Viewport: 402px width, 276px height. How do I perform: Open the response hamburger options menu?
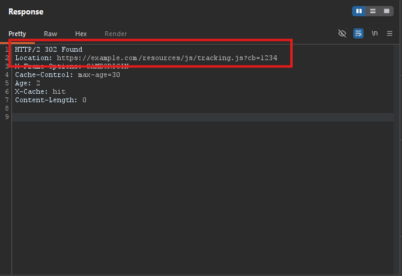coord(389,33)
